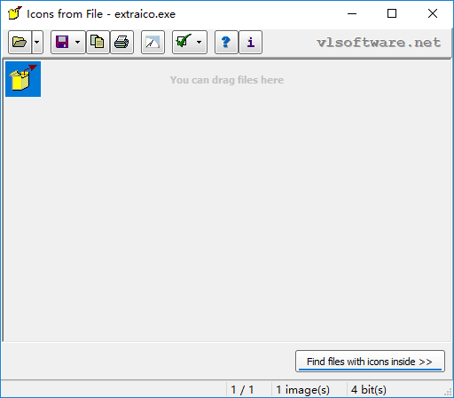Click Find files with icons inside button

370,362
